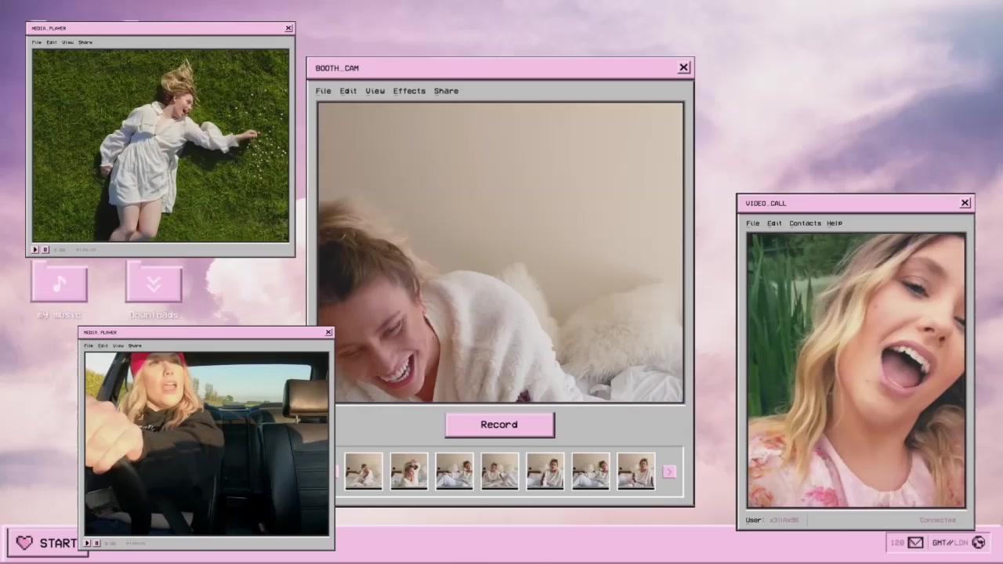The height and width of the screenshot is (564, 1003).
Task: Open Effects menu in BOOTH_CAM
Action: pos(409,91)
